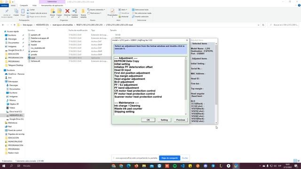
Task: Open the Windows Start menu
Action: (x=3, y=166)
